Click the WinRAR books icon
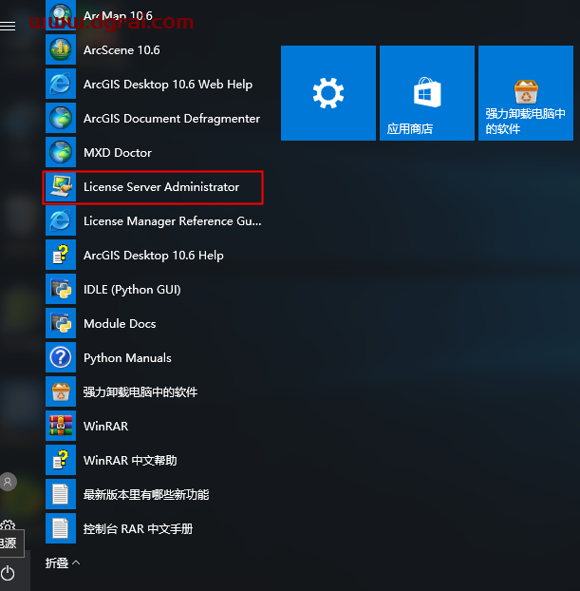Viewport: 580px width, 591px height. [x=60, y=426]
